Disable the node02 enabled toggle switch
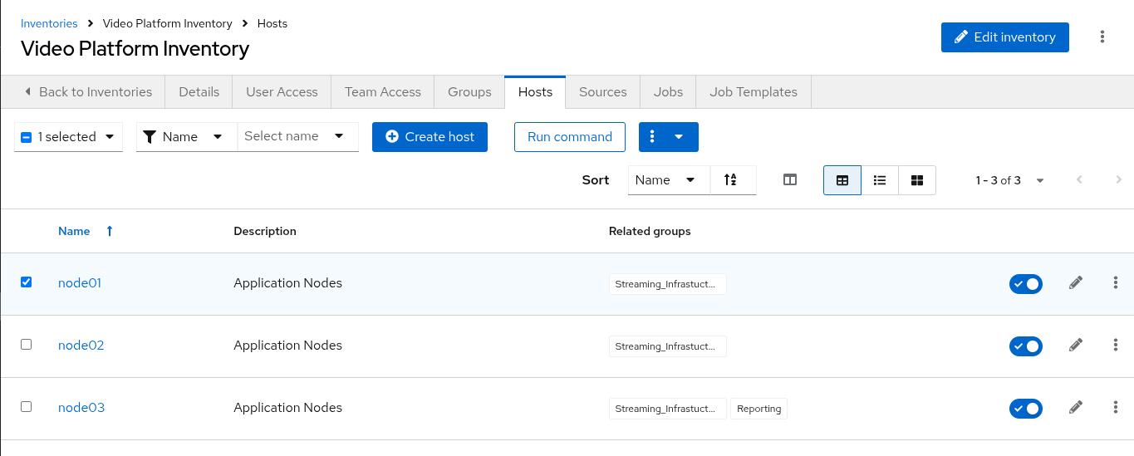 coord(1026,346)
